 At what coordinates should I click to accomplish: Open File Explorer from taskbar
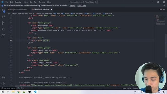coord(13,92)
